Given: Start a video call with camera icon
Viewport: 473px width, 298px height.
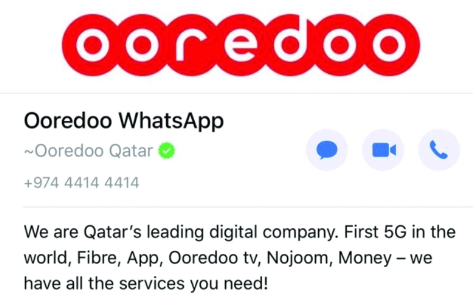Looking at the screenshot, I should click(383, 150).
